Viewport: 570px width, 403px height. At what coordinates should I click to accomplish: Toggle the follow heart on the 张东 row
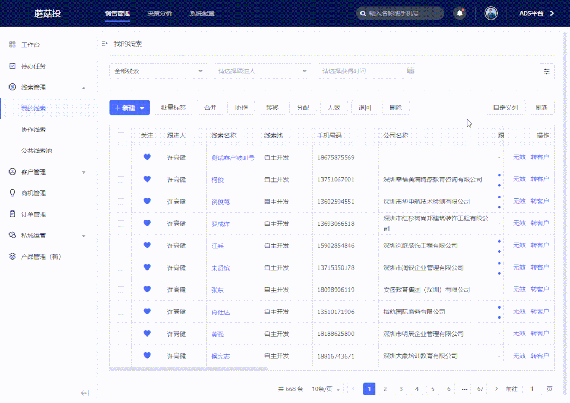147,290
